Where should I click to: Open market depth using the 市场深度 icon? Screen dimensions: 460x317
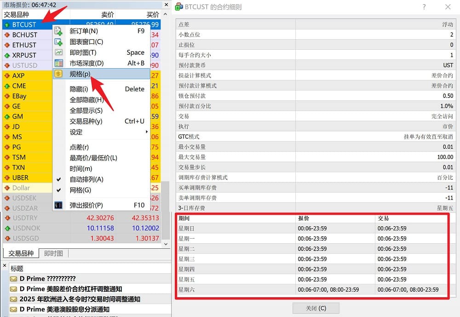(x=58, y=63)
